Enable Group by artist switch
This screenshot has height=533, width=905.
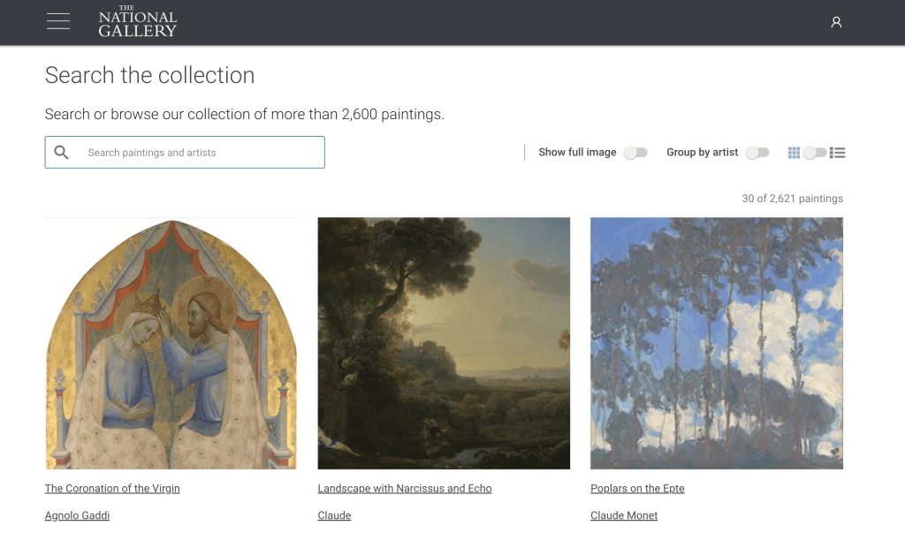(x=757, y=153)
